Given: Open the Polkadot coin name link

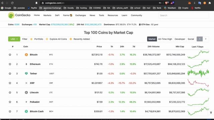Looking at the screenshot, I should [x=35, y=102].
